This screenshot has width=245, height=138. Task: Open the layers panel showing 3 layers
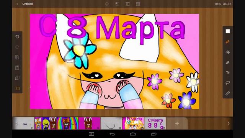[17, 78]
